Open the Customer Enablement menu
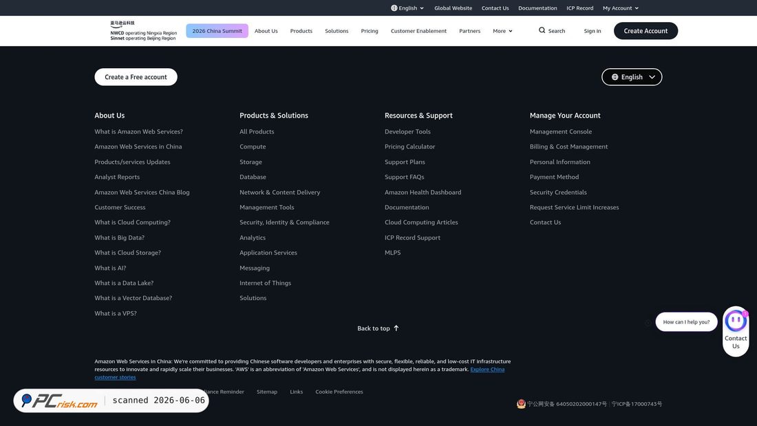Image resolution: width=757 pixels, height=426 pixels. (x=418, y=31)
